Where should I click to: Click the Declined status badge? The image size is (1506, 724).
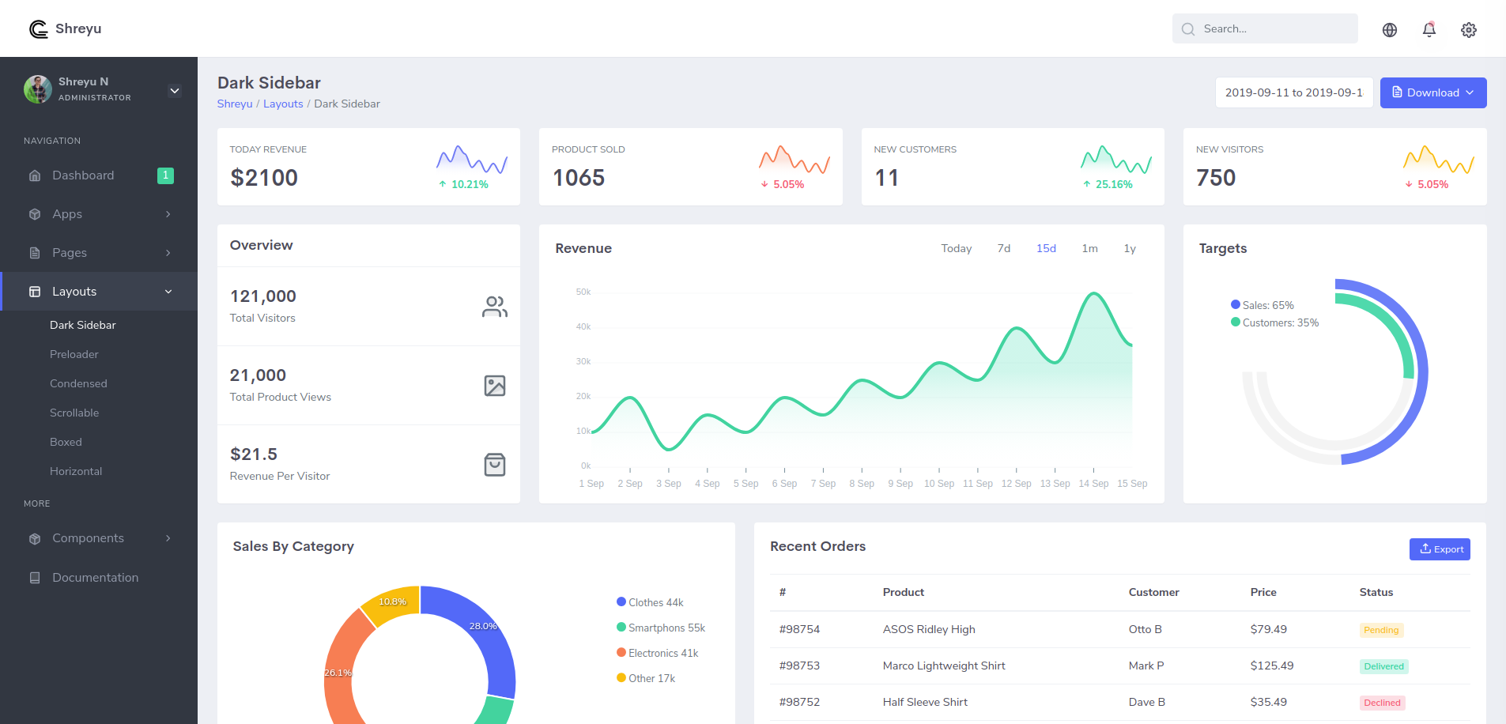tap(1382, 703)
